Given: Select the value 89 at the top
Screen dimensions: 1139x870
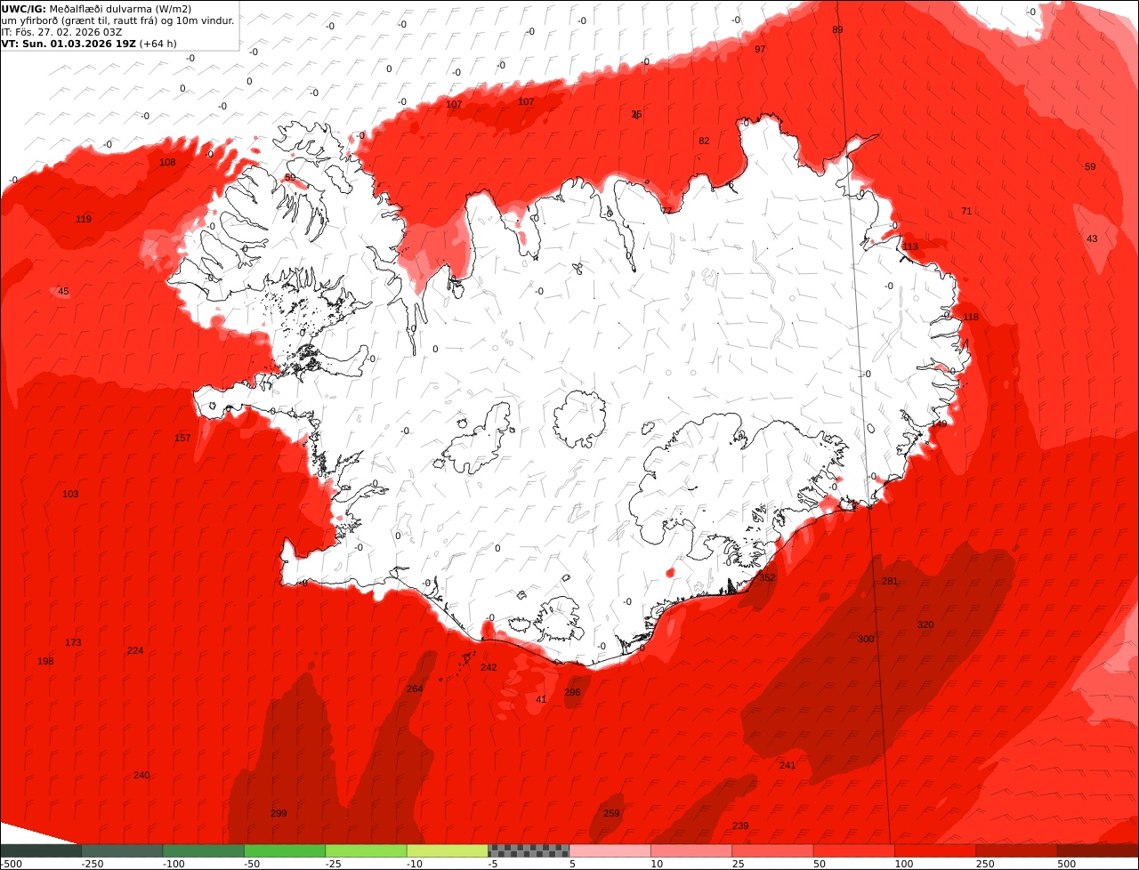Looking at the screenshot, I should coord(837,29).
